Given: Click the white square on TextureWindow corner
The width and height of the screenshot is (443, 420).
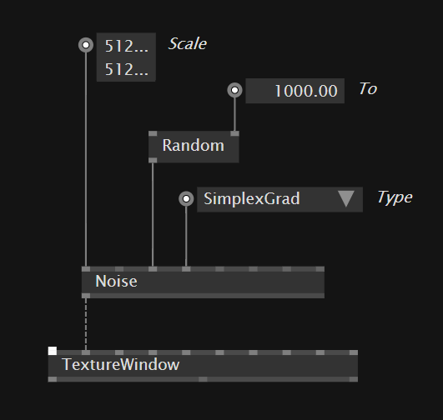Looking at the screenshot, I should point(53,351).
